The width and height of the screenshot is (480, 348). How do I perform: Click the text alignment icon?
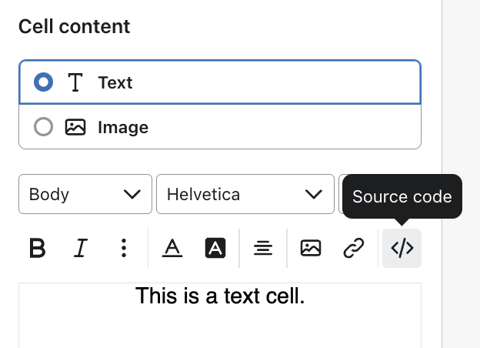click(263, 248)
